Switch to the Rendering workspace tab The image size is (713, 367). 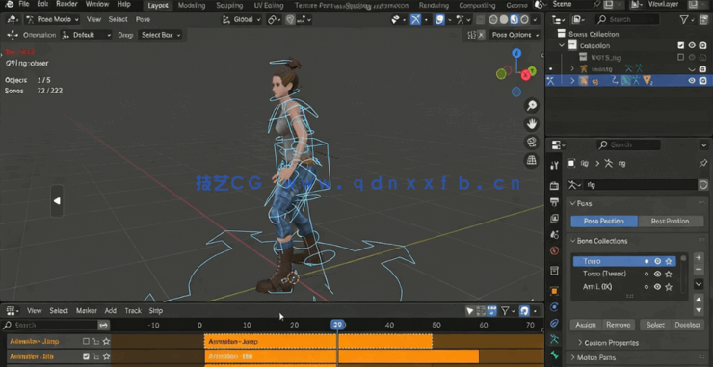tap(433, 6)
